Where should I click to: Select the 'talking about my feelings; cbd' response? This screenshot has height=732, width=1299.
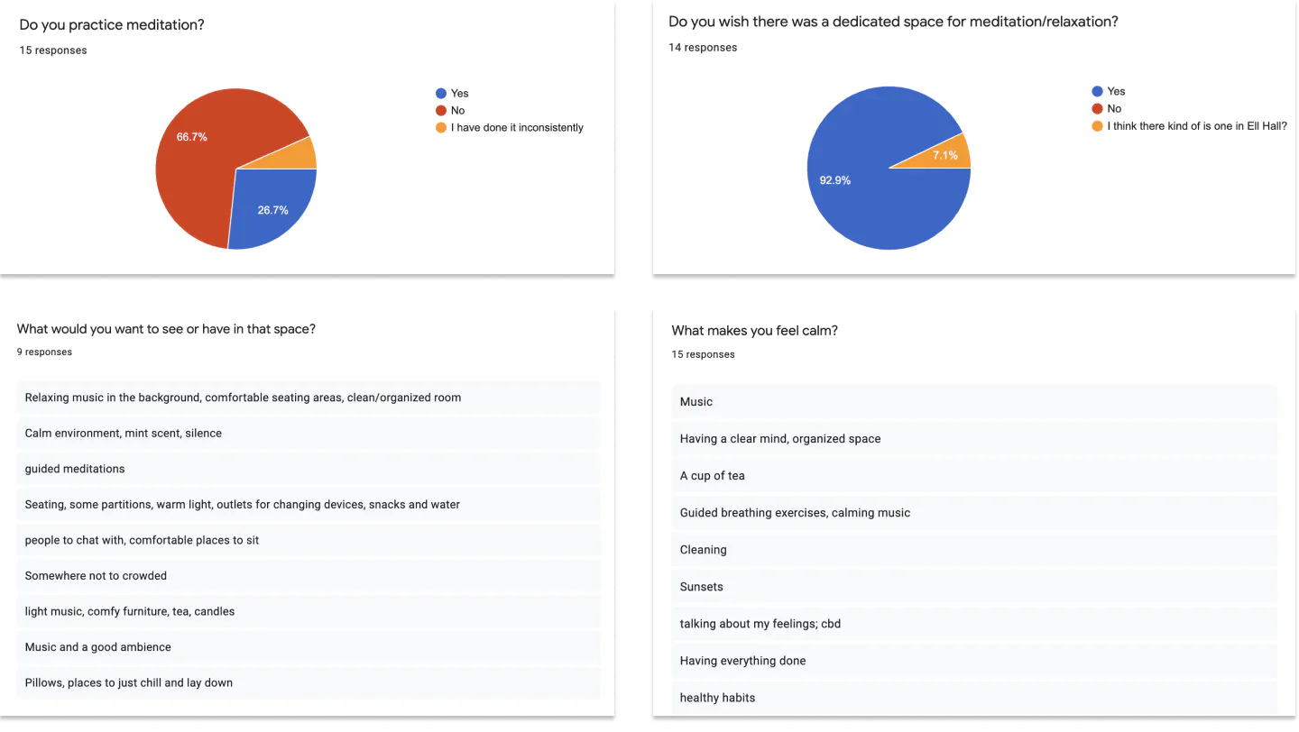point(974,623)
